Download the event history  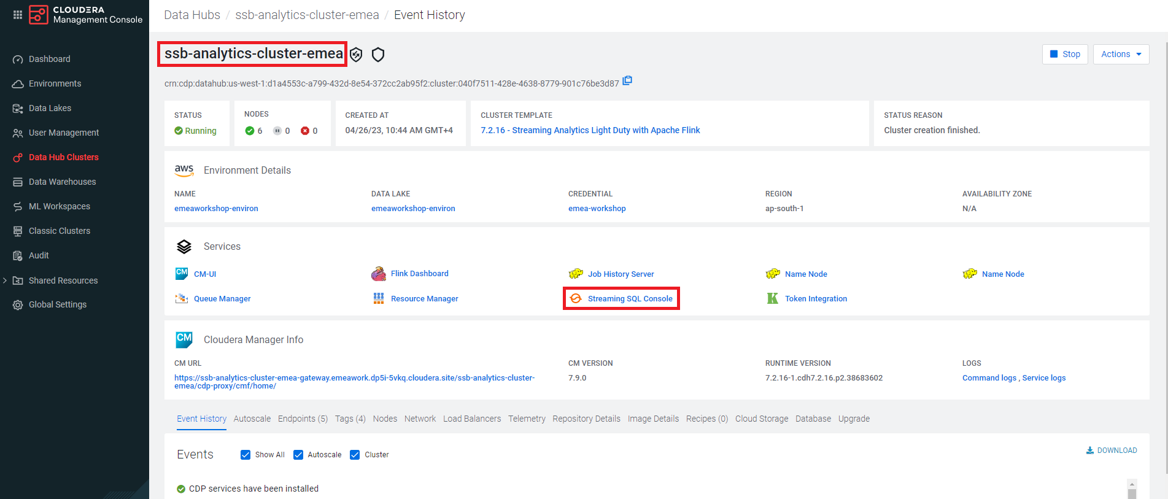pyautogui.click(x=1112, y=451)
